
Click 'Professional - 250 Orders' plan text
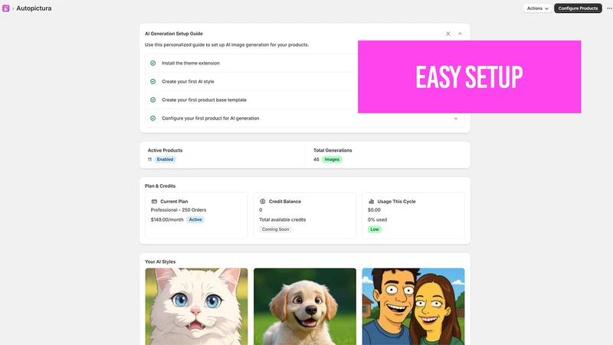(x=179, y=210)
